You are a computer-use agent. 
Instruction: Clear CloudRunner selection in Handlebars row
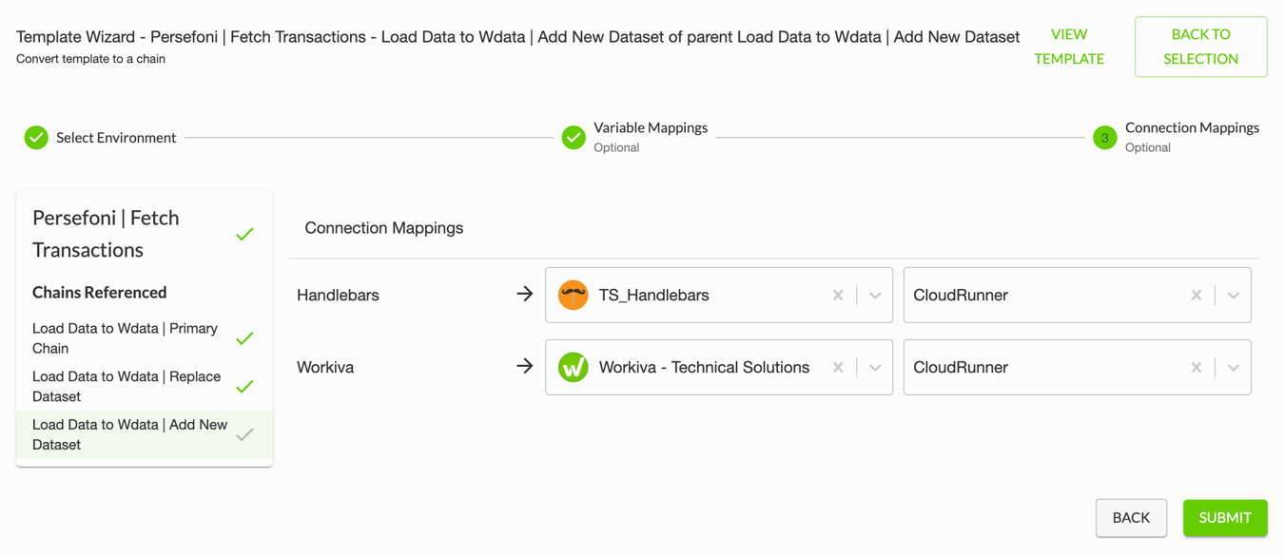pyautogui.click(x=1196, y=296)
